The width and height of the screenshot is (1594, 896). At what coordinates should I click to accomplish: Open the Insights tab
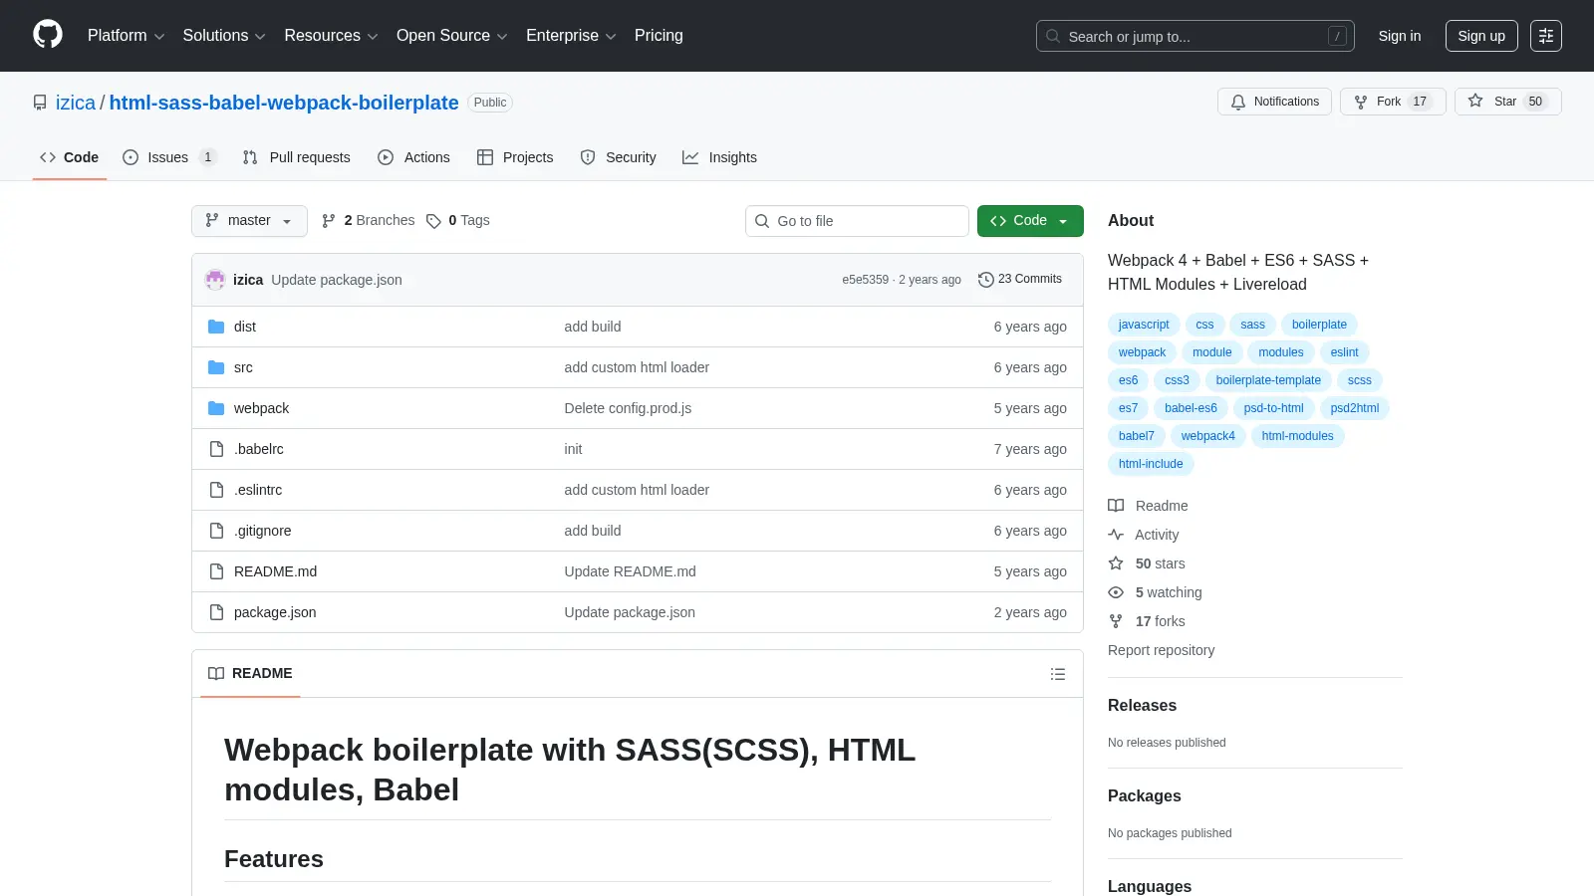point(719,157)
